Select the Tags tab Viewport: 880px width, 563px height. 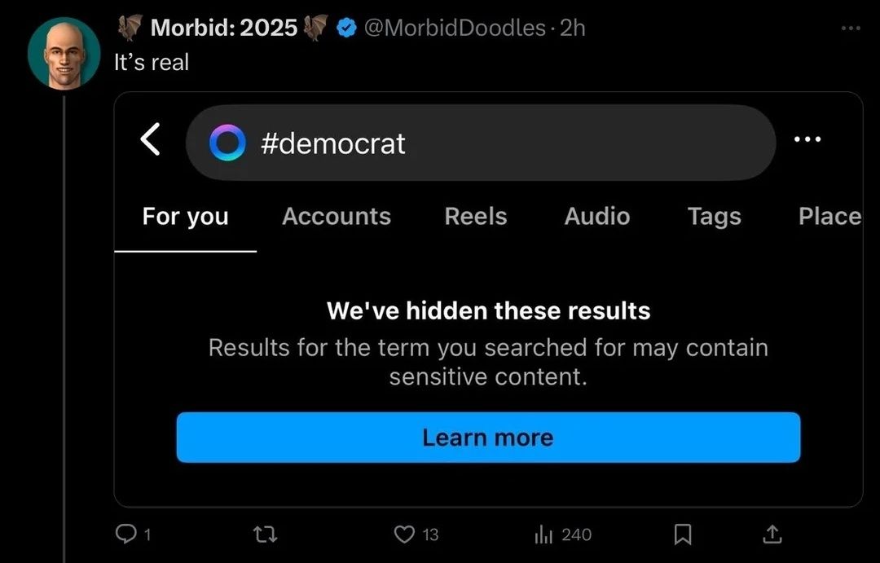(x=715, y=216)
